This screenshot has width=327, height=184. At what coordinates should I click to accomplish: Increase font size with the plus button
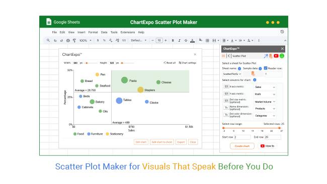click(166, 40)
